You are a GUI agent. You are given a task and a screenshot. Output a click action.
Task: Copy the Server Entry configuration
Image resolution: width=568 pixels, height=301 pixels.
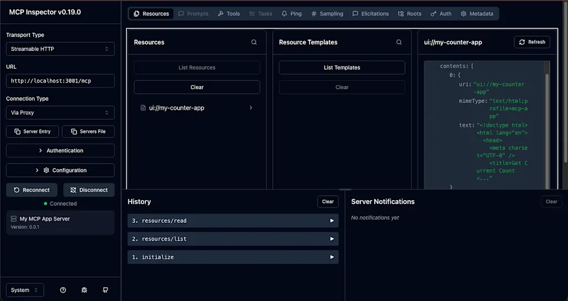(x=32, y=131)
